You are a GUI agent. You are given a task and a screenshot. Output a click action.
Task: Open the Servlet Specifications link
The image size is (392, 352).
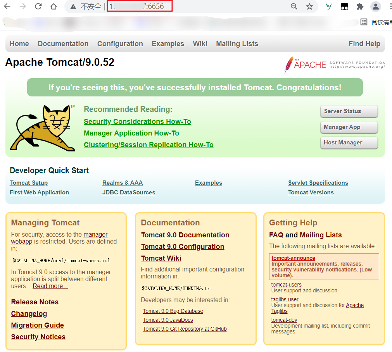pyautogui.click(x=318, y=183)
